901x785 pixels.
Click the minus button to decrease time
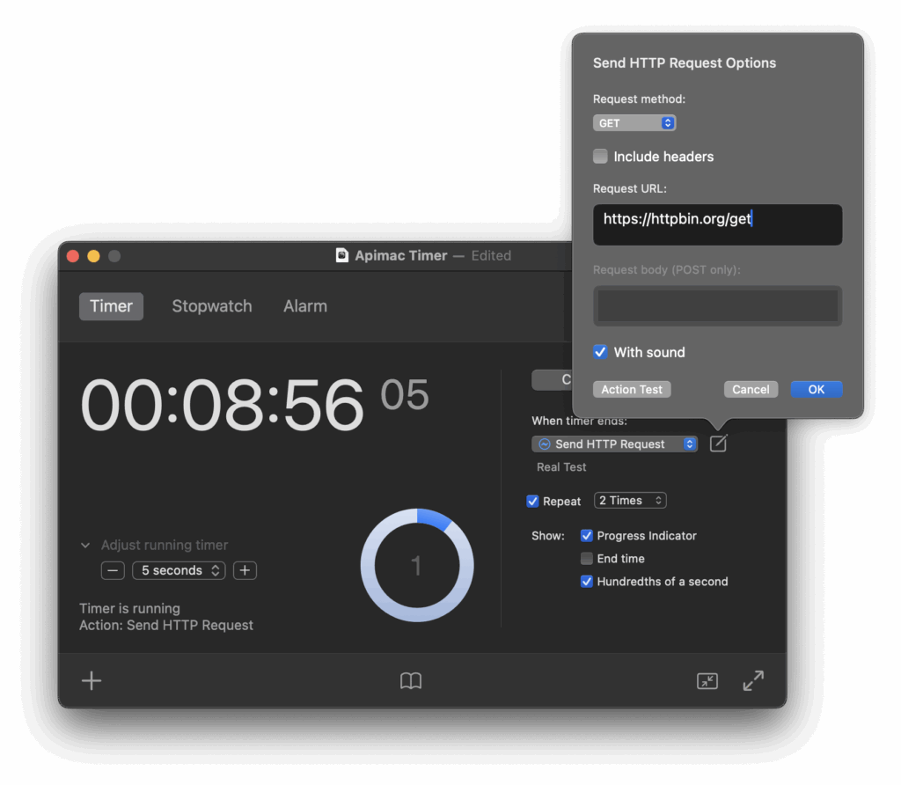pyautogui.click(x=113, y=570)
